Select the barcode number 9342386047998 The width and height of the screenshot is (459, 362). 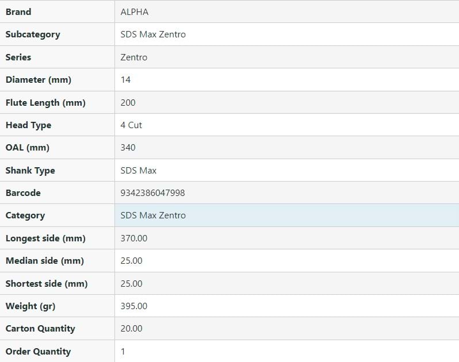point(152,193)
